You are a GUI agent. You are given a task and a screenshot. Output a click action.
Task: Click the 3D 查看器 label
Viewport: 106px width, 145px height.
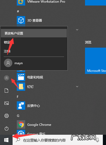pyautogui.click(x=35, y=21)
